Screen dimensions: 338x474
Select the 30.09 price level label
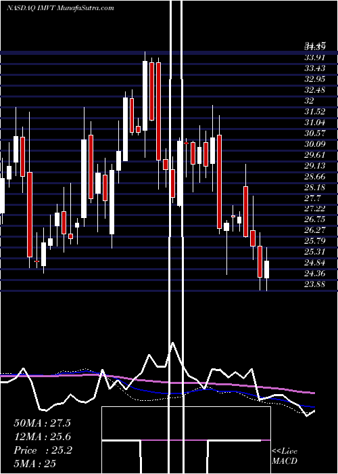[x=315, y=144]
